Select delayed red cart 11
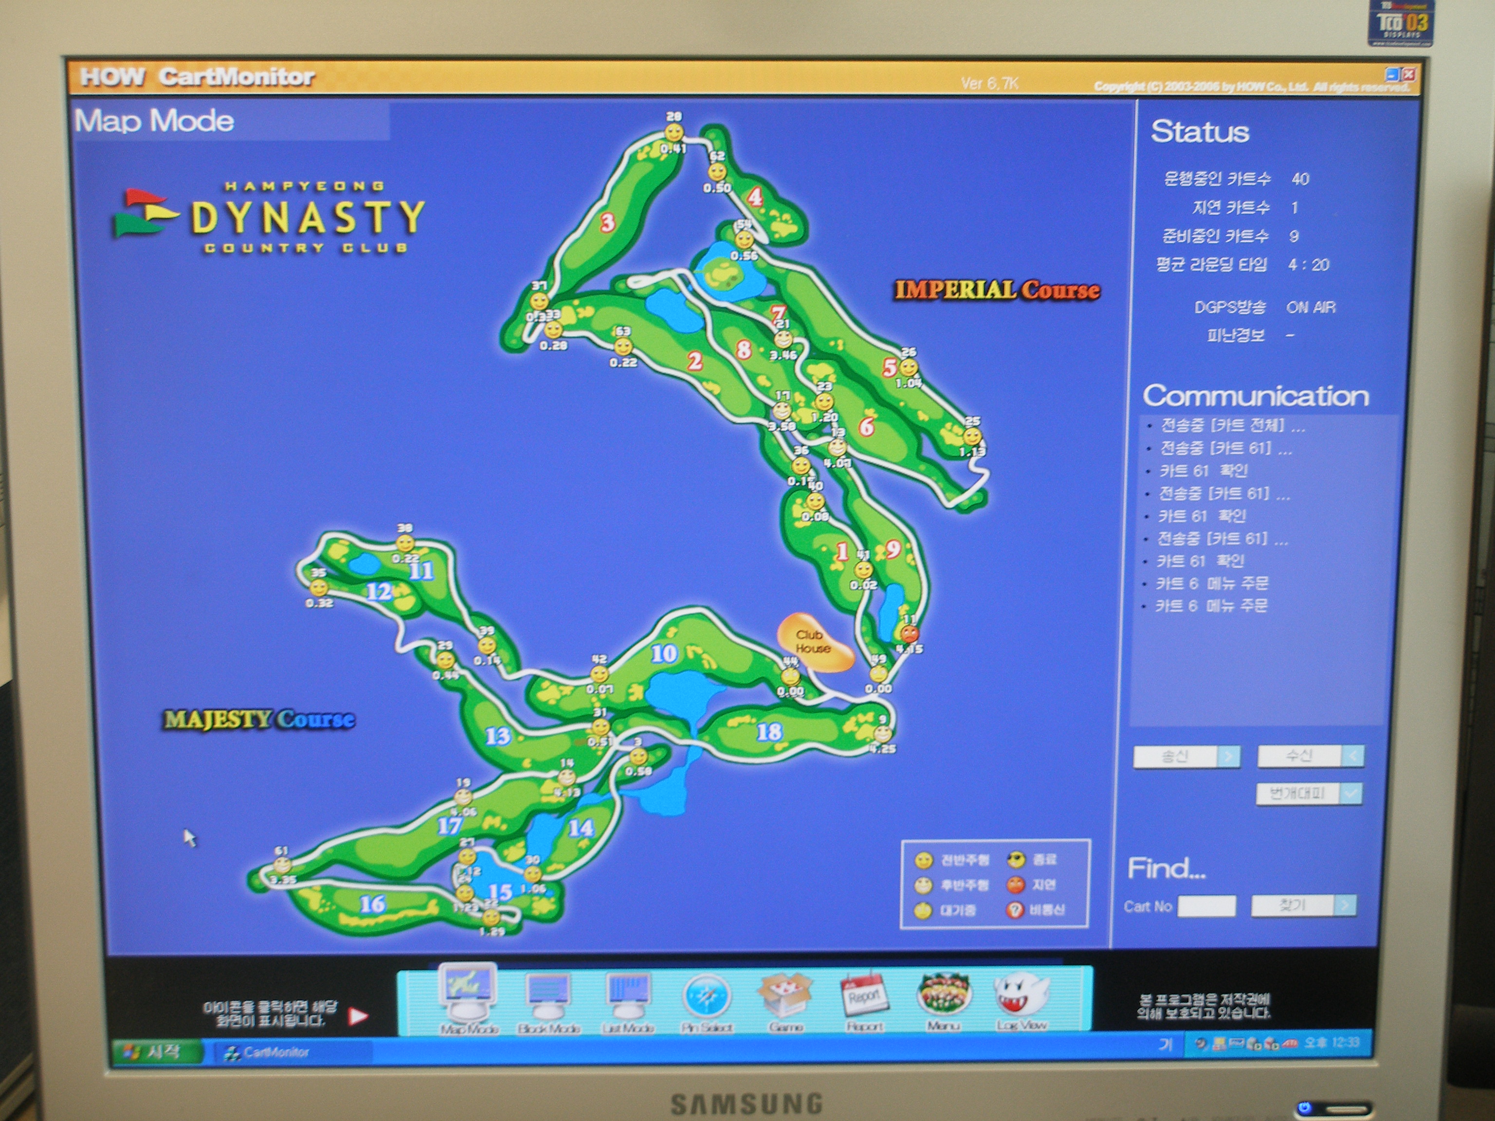The width and height of the screenshot is (1495, 1121). pyautogui.click(x=910, y=634)
